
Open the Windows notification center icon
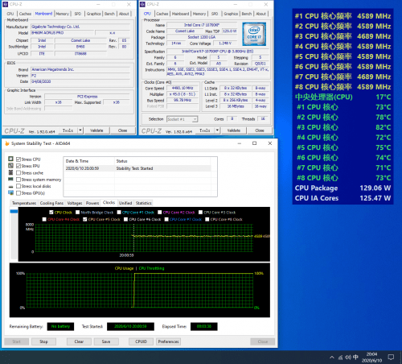pyautogui.click(x=391, y=357)
